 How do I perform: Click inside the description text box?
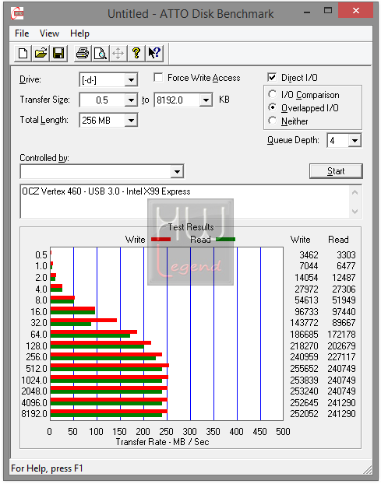click(185, 202)
